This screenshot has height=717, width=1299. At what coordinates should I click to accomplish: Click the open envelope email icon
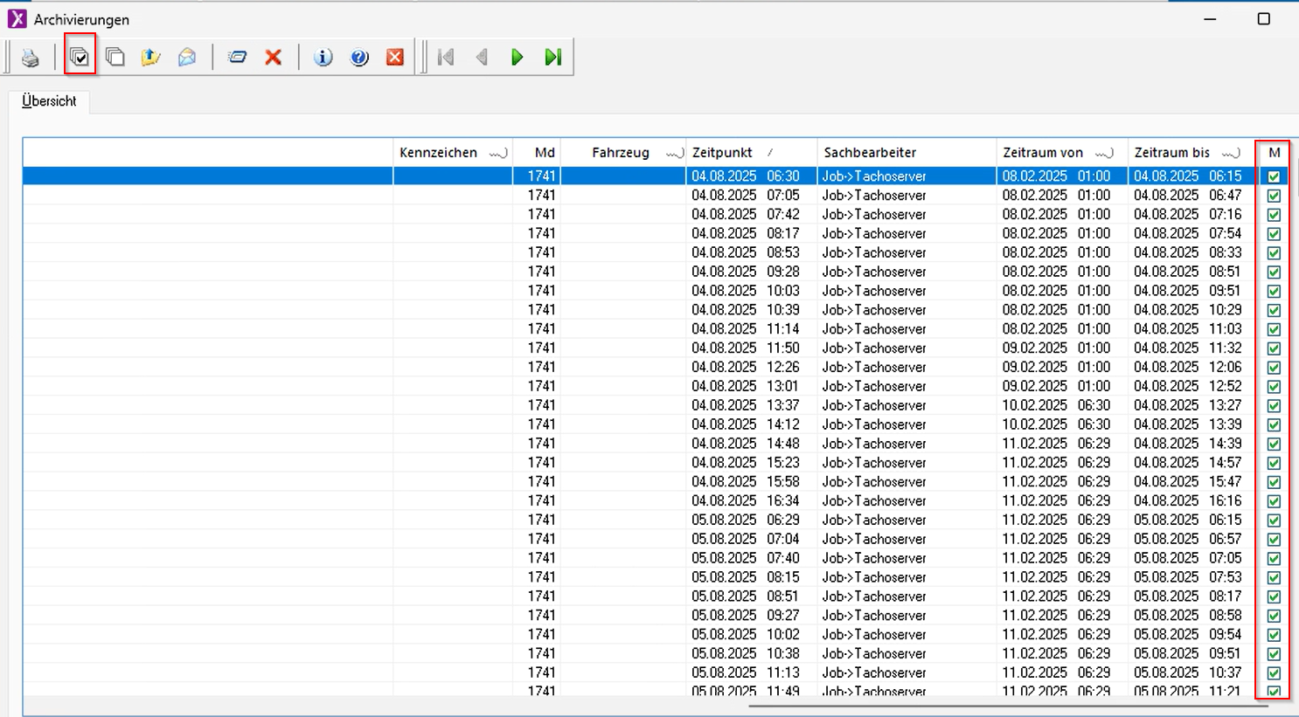click(187, 58)
